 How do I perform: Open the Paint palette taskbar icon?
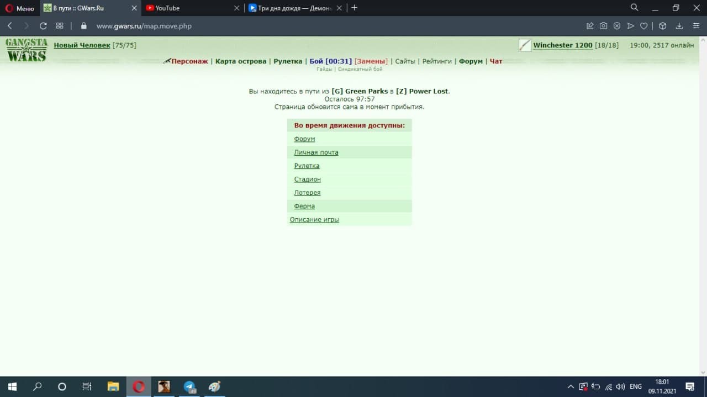[x=214, y=387]
